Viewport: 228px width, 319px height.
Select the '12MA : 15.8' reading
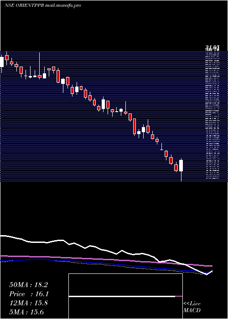tap(28, 303)
